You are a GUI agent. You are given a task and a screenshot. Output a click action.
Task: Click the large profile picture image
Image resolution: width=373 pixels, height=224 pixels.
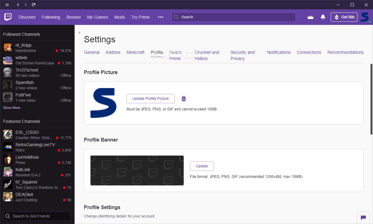(104, 103)
